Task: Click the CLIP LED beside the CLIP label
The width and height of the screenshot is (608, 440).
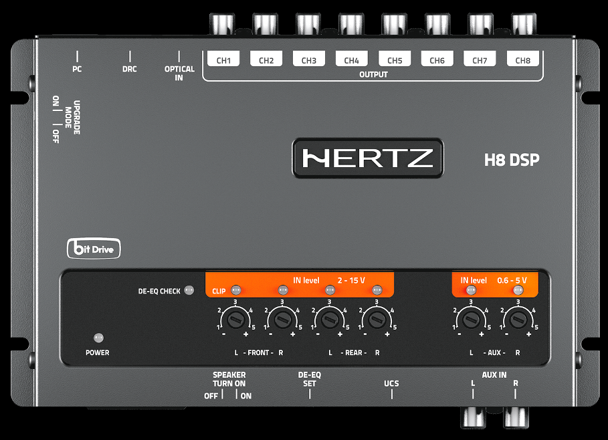Action: pos(235,290)
